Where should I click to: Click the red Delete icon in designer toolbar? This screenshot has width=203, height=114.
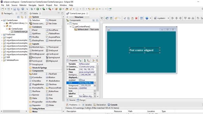click(136, 18)
